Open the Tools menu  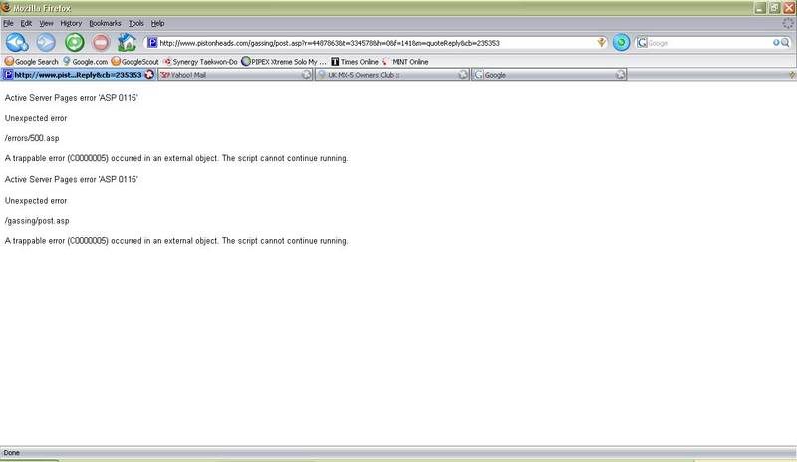[135, 22]
